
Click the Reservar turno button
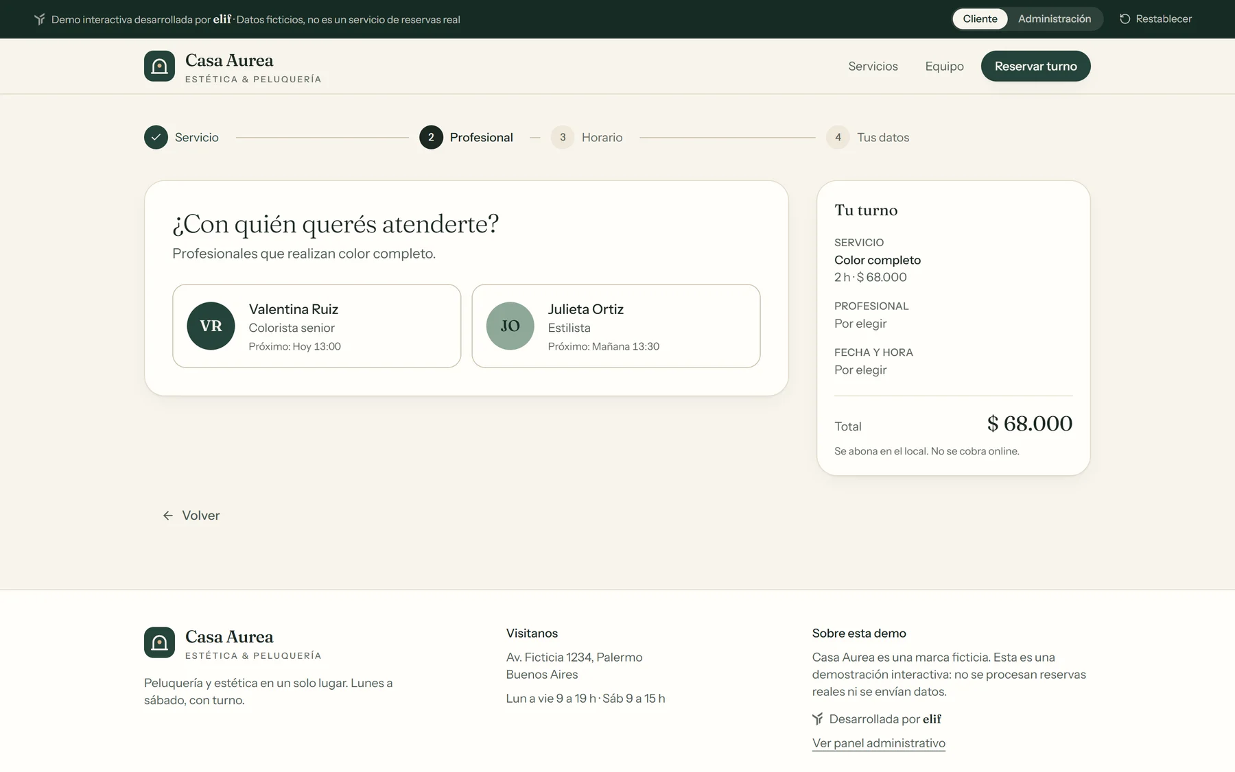pos(1035,67)
